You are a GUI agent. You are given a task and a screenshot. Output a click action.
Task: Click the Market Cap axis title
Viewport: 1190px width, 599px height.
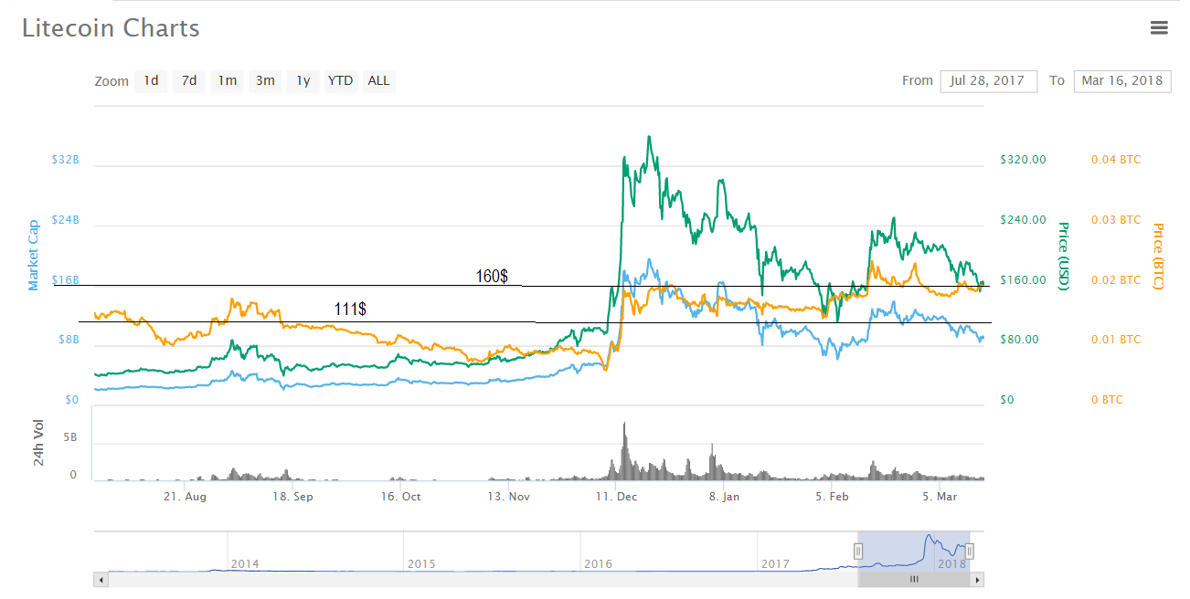click(34, 255)
